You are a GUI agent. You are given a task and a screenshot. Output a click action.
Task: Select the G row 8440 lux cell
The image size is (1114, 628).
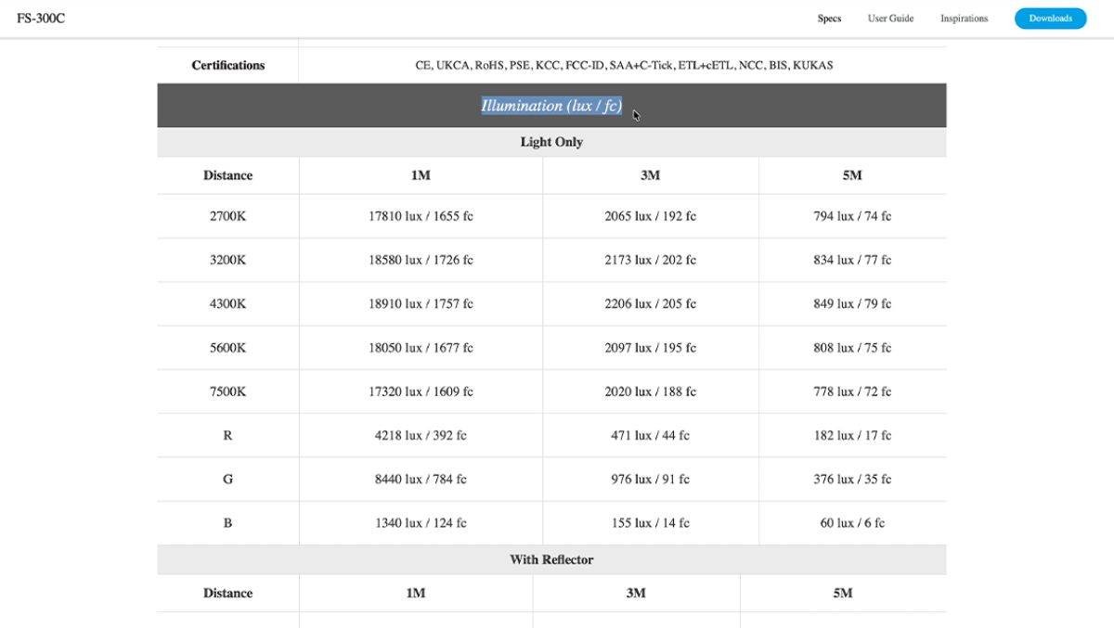(x=421, y=479)
